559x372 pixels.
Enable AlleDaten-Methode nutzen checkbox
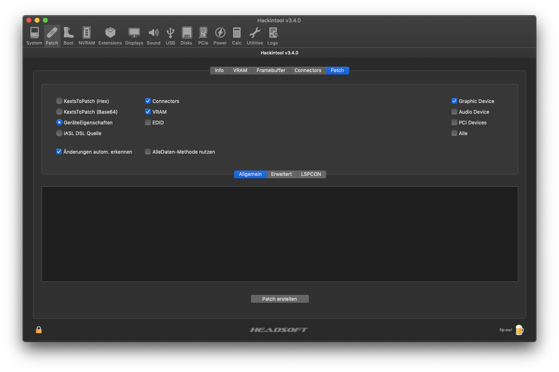[148, 152]
